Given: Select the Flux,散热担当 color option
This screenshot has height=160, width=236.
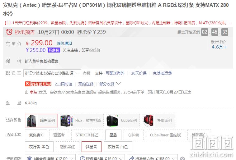Looking at the screenshot, I should tap(82, 121).
